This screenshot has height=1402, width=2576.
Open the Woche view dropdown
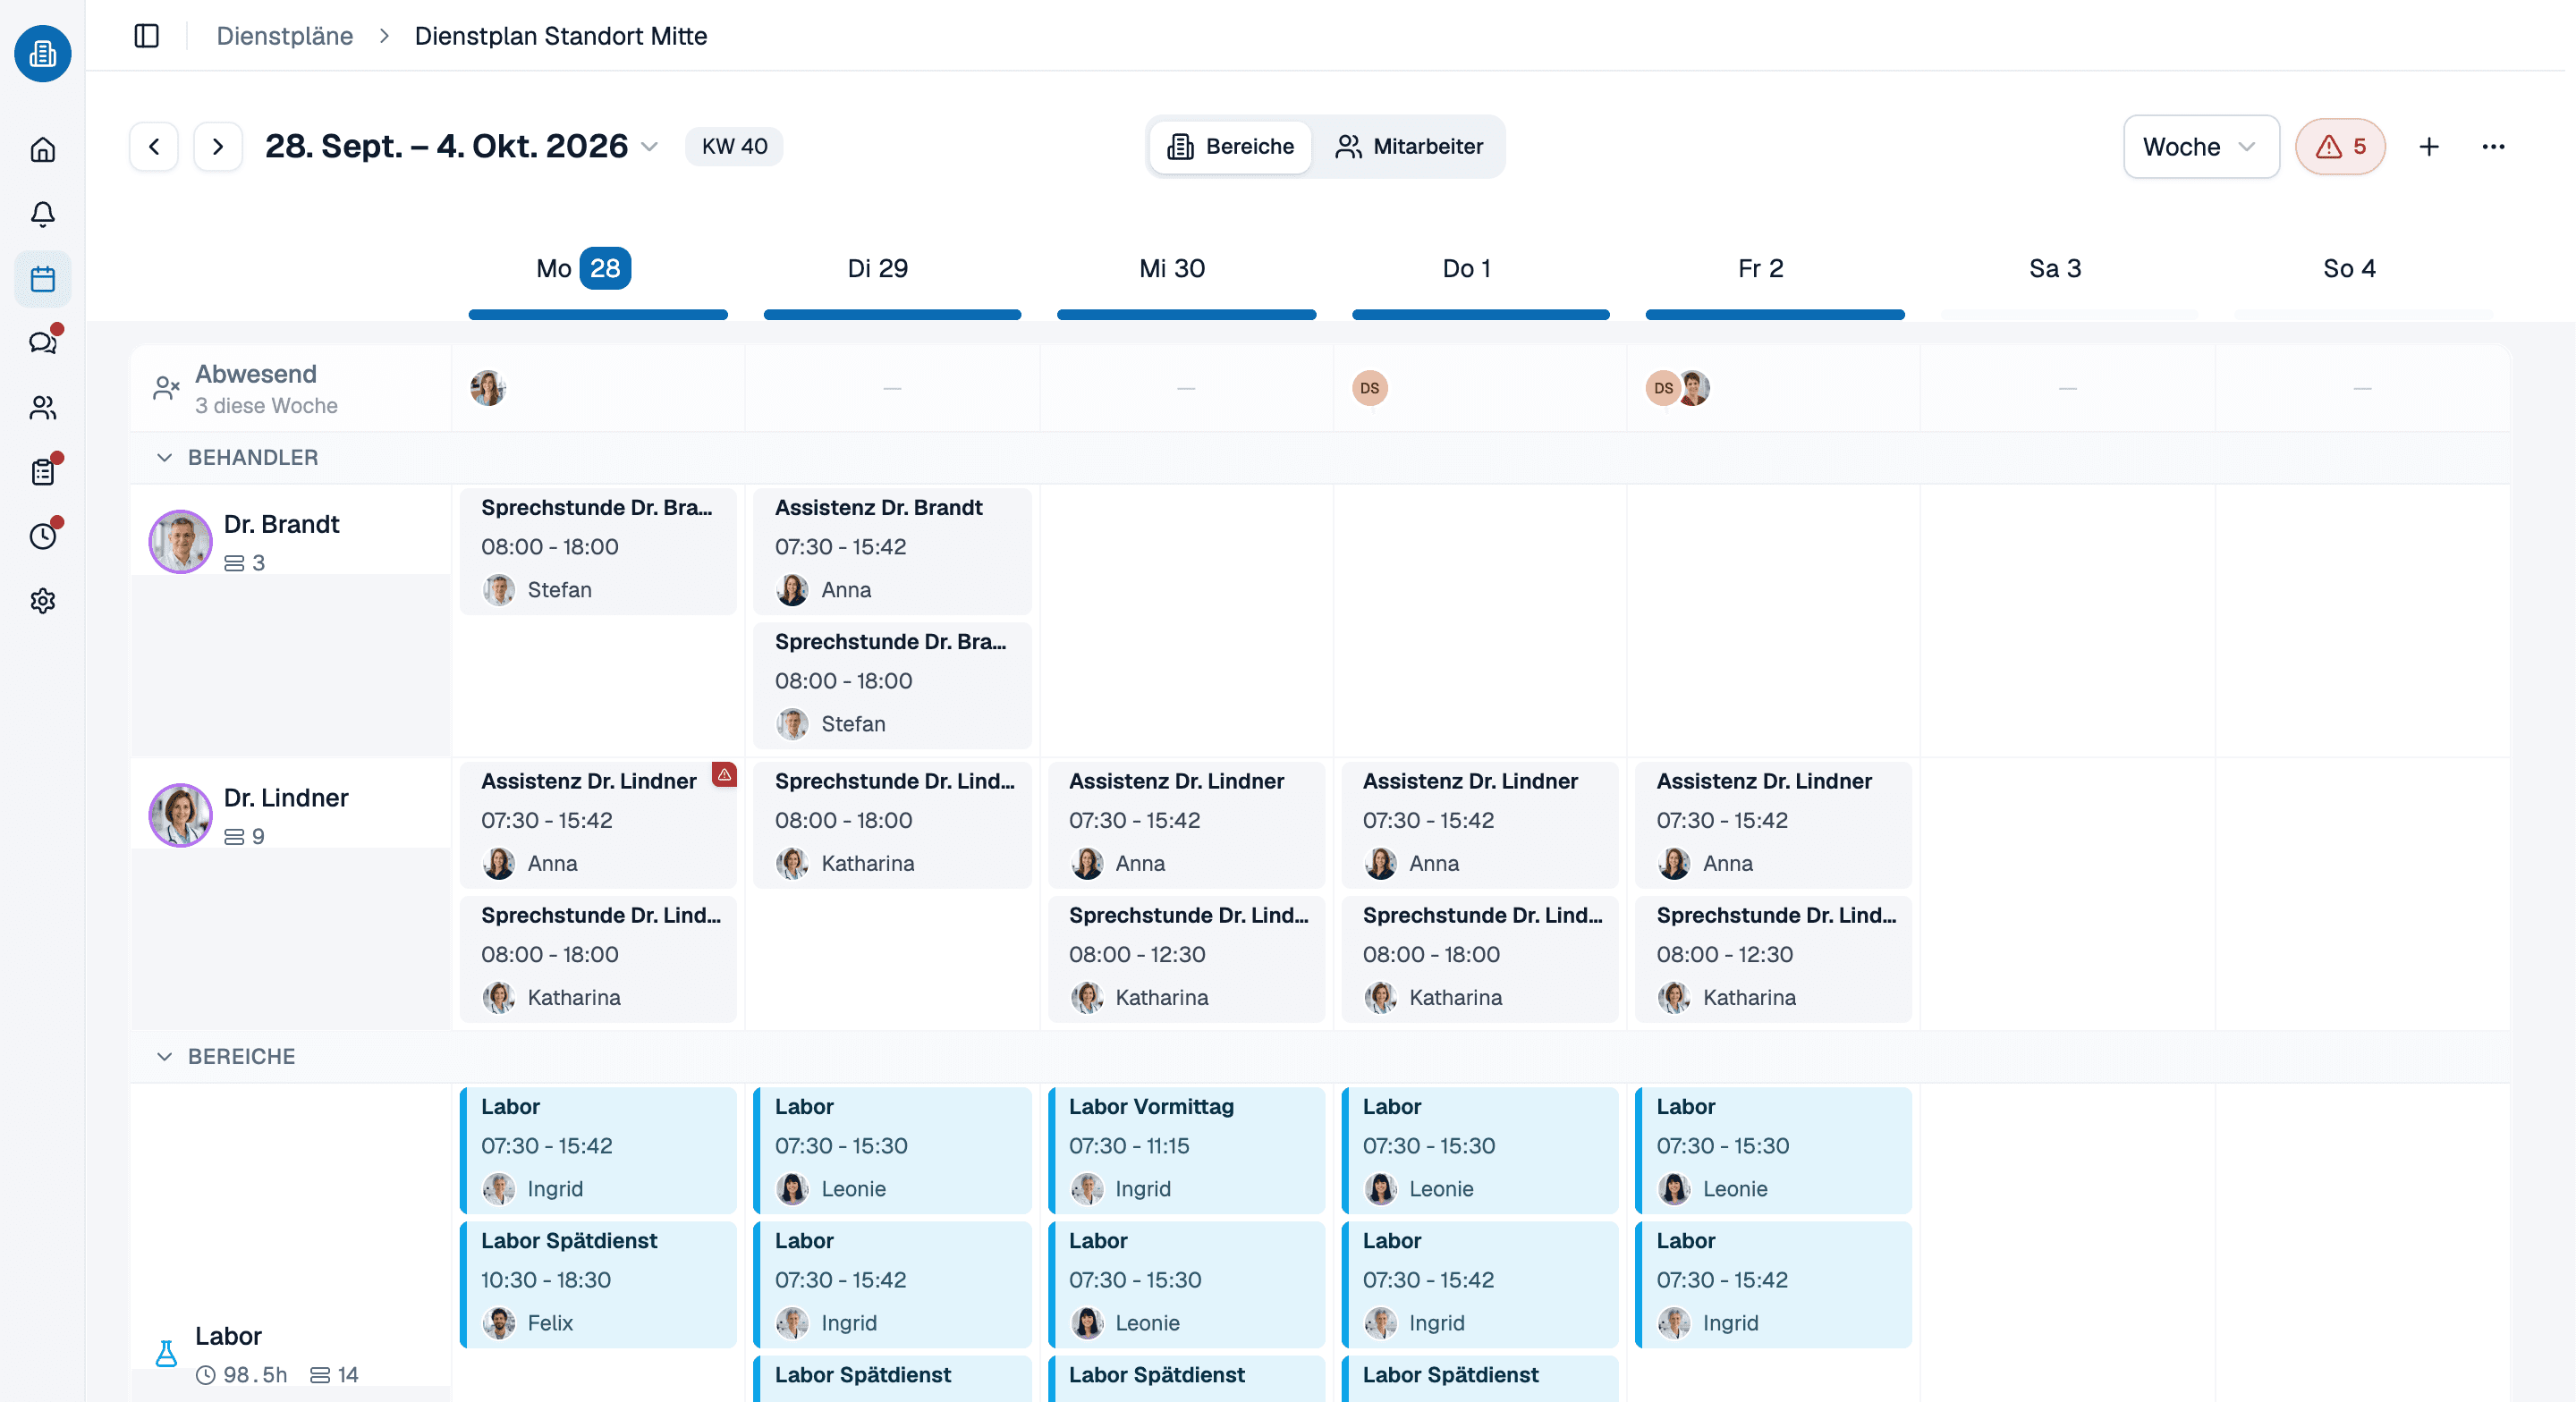2201,147
